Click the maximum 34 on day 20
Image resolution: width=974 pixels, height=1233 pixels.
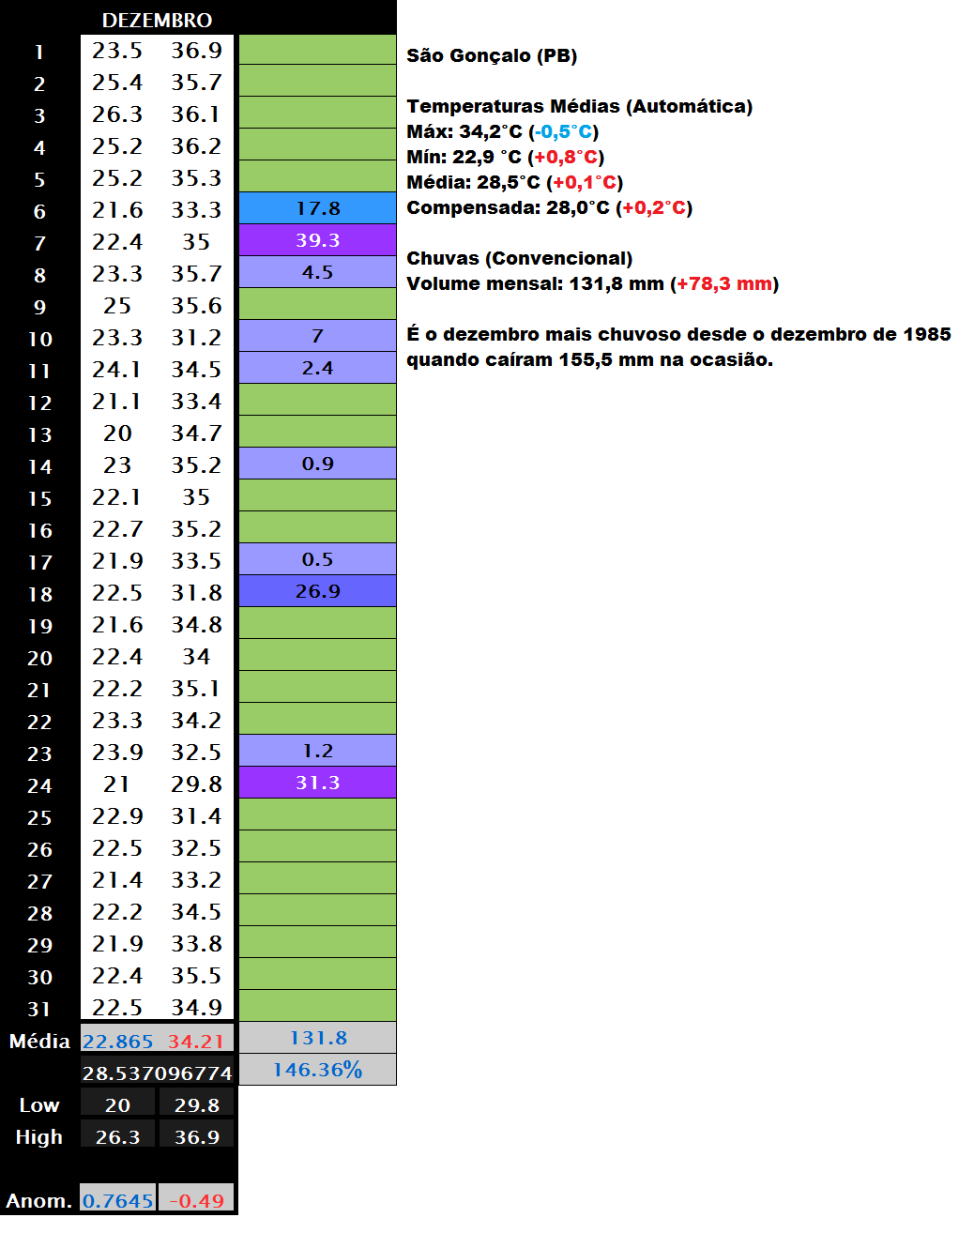click(x=196, y=656)
